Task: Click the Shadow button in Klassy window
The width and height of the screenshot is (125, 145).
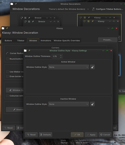Action: (15, 110)
